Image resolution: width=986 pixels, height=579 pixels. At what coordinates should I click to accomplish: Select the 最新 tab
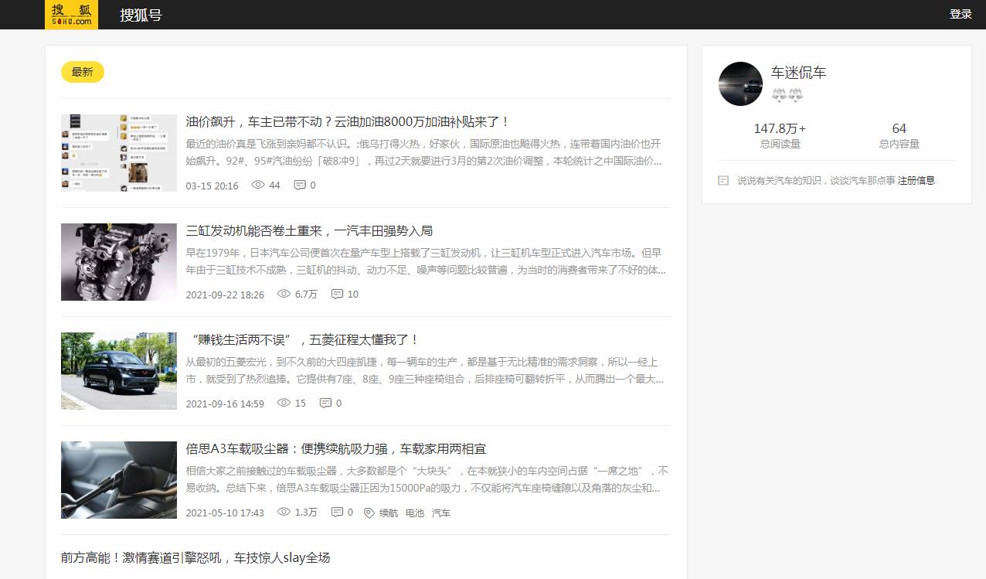(83, 72)
